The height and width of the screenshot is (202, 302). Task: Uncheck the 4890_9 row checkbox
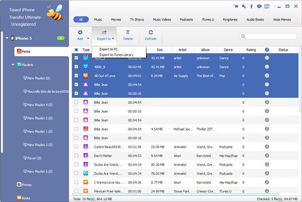pyautogui.click(x=77, y=67)
